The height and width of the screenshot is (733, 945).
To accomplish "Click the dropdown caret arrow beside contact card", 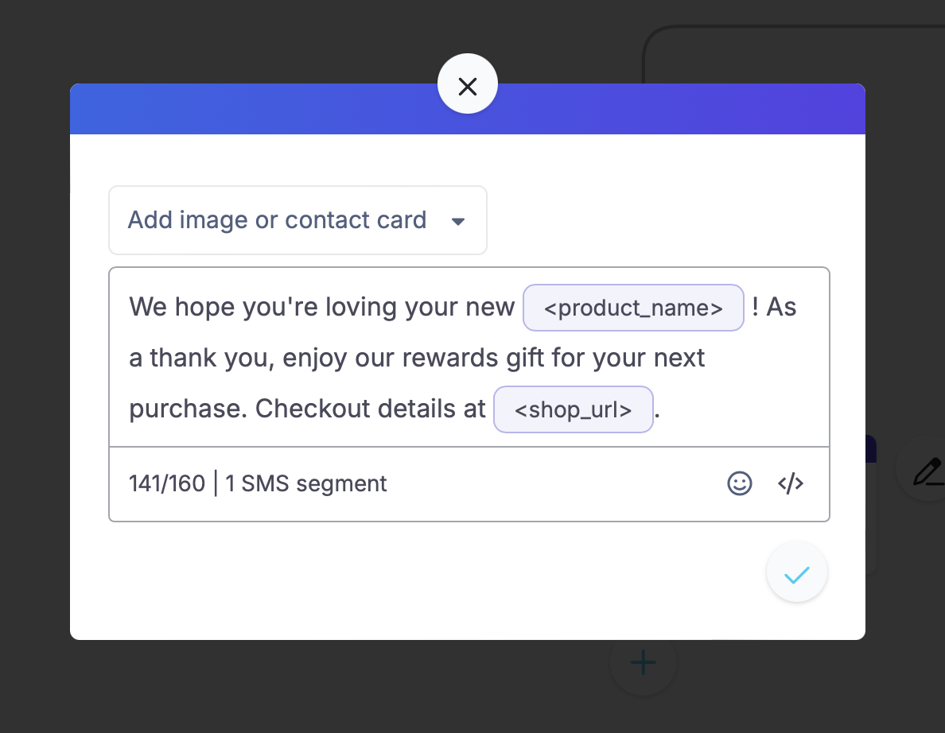I will tap(458, 222).
